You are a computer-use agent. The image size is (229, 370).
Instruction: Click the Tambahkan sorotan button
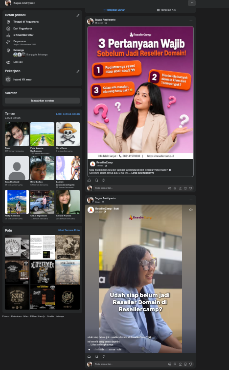pos(43,101)
